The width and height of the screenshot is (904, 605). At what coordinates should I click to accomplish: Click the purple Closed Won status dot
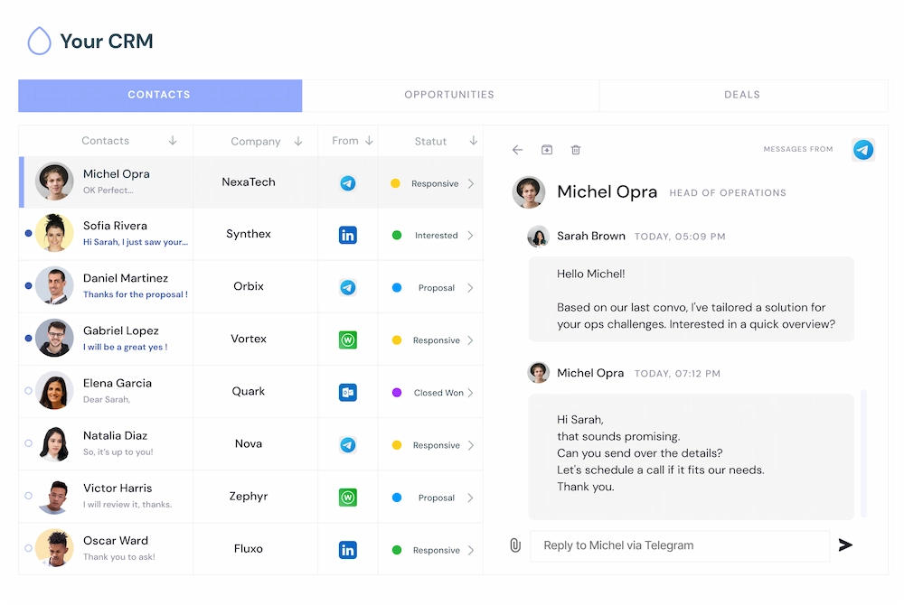coord(397,393)
